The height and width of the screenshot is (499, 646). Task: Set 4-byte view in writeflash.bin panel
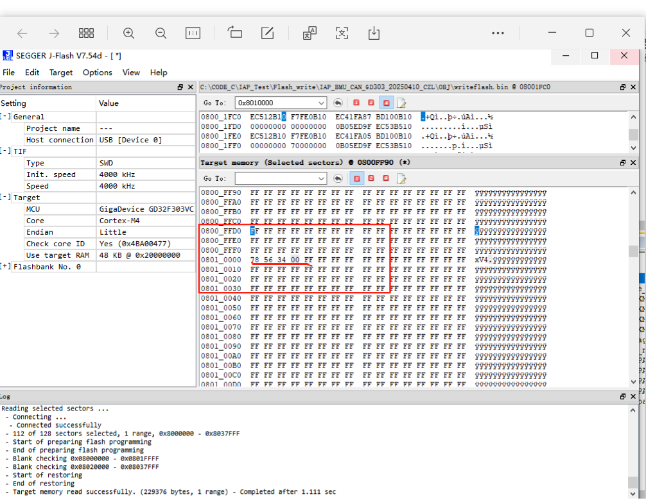click(x=386, y=103)
